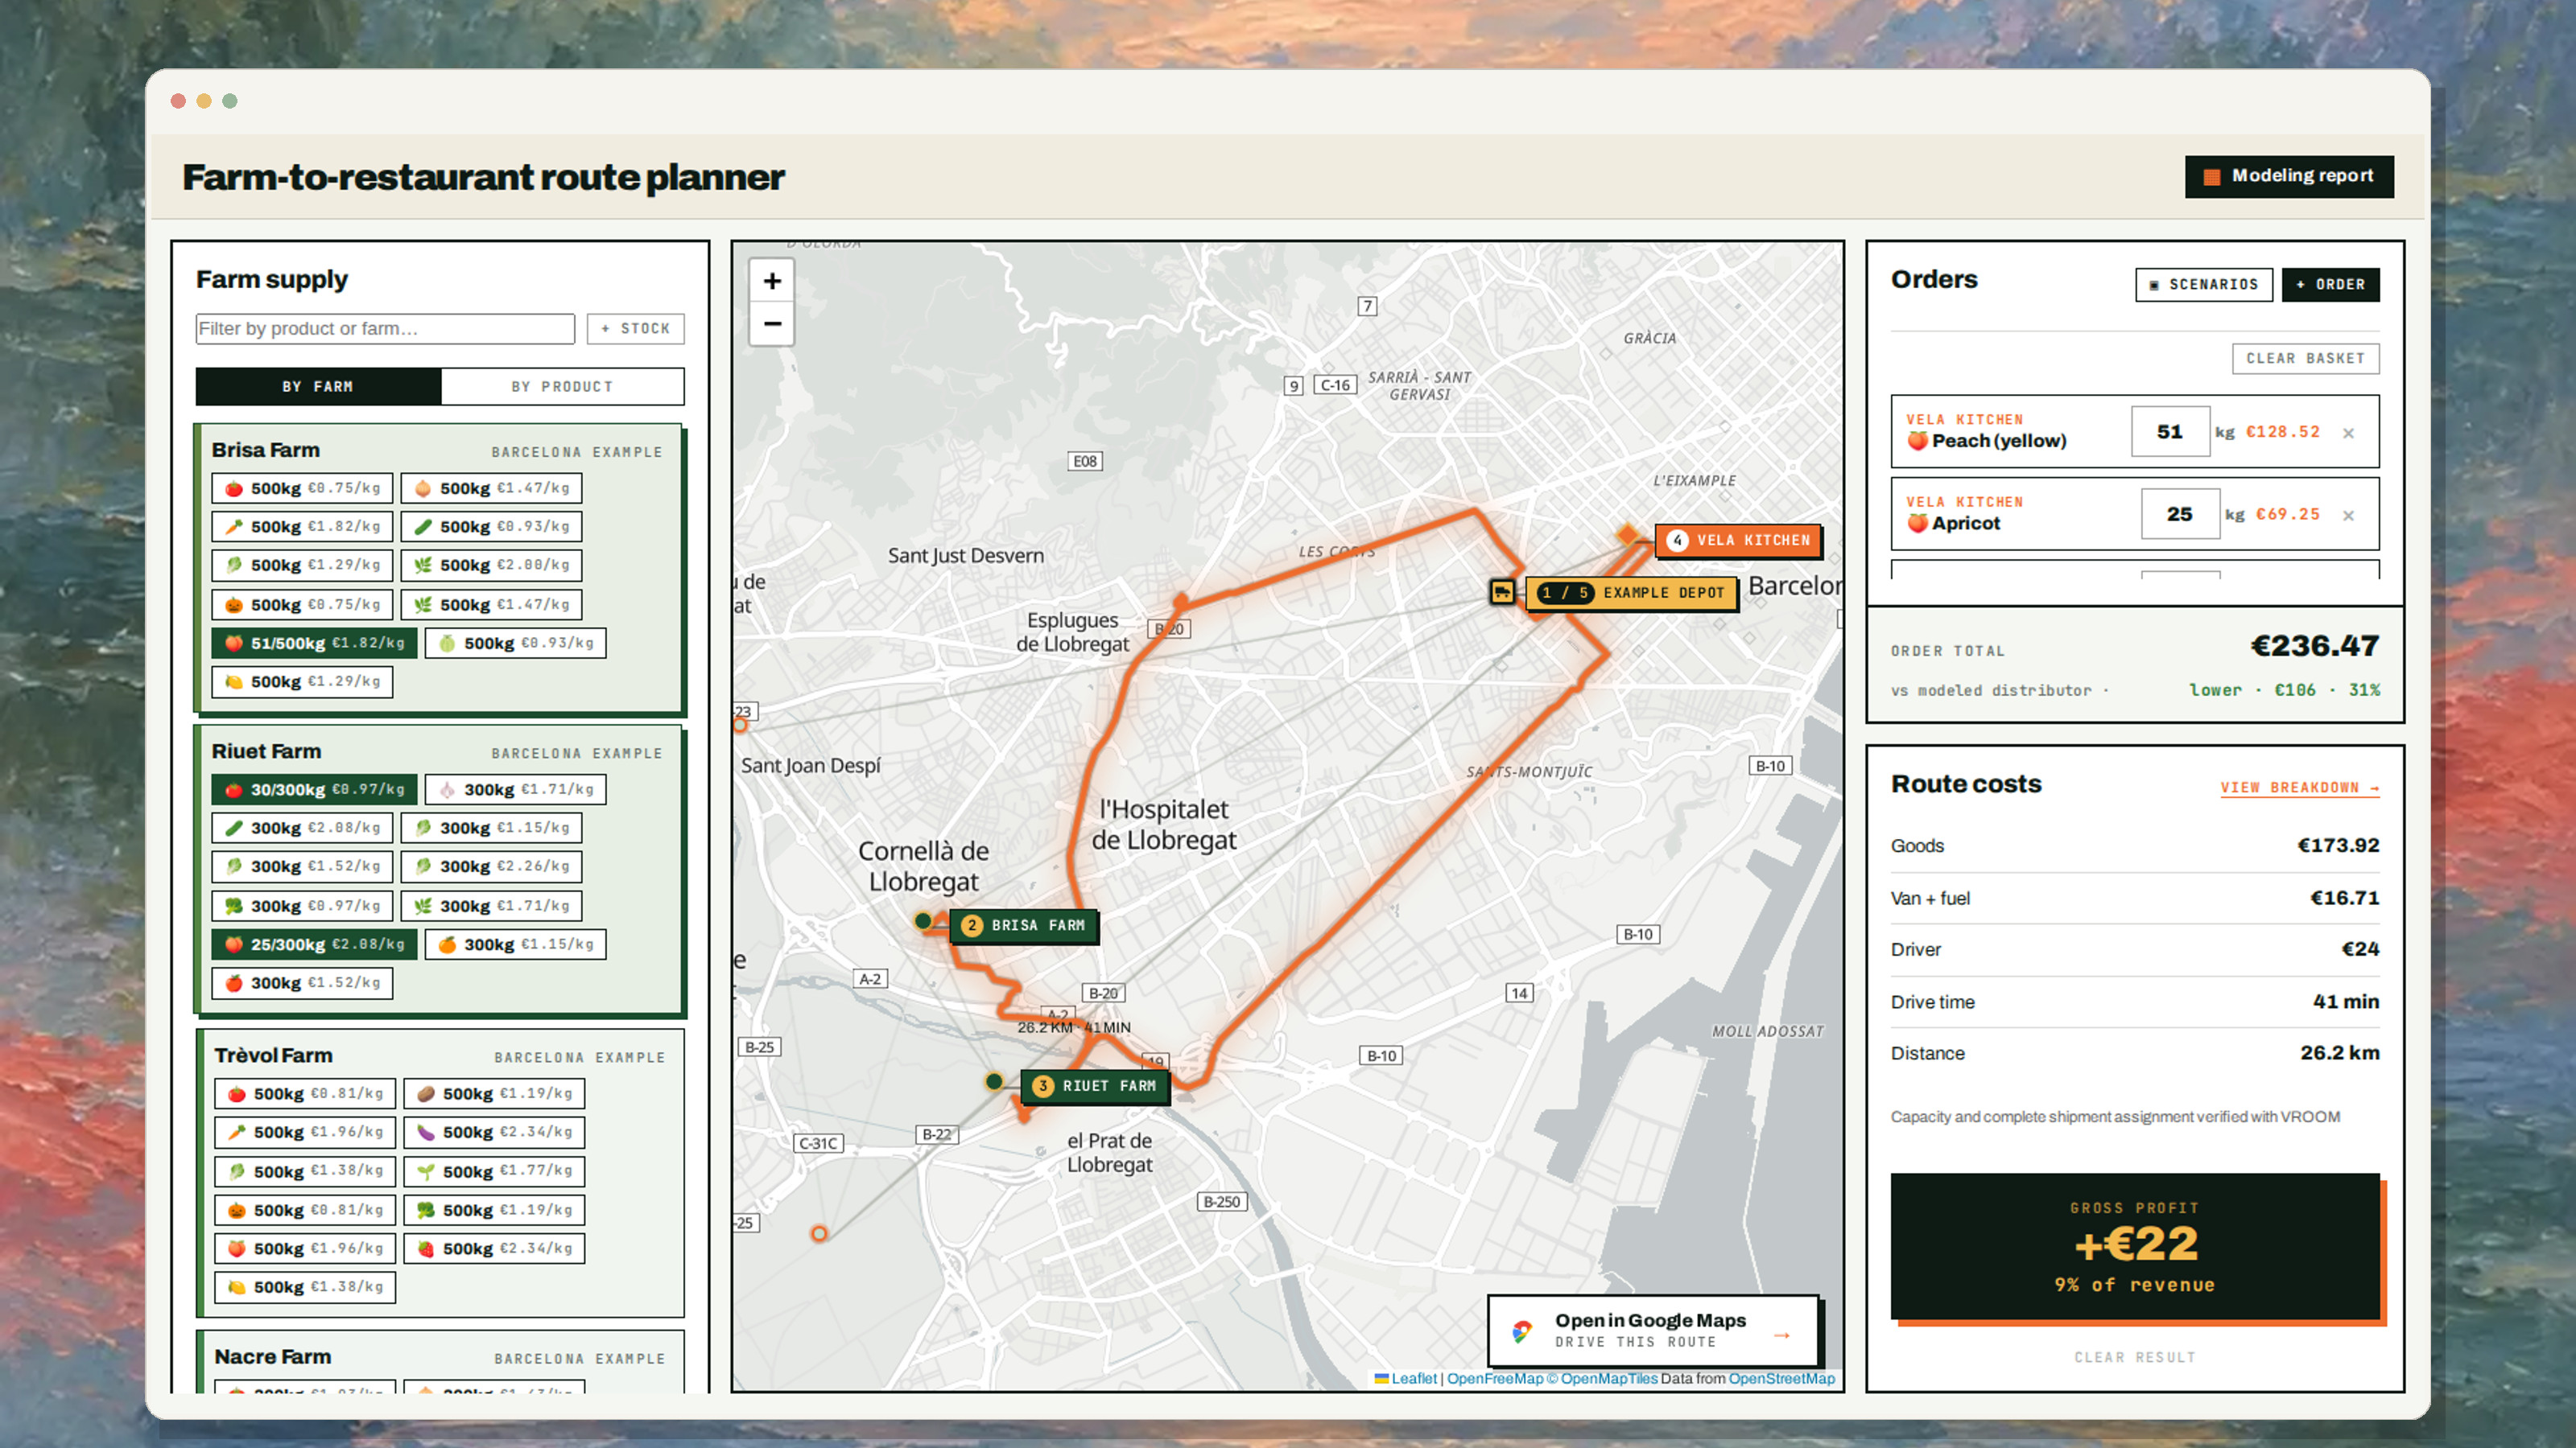Deselect Riuet Farm peach 25/300kg chip
Screen dimensions: 2576x1448
314,944
